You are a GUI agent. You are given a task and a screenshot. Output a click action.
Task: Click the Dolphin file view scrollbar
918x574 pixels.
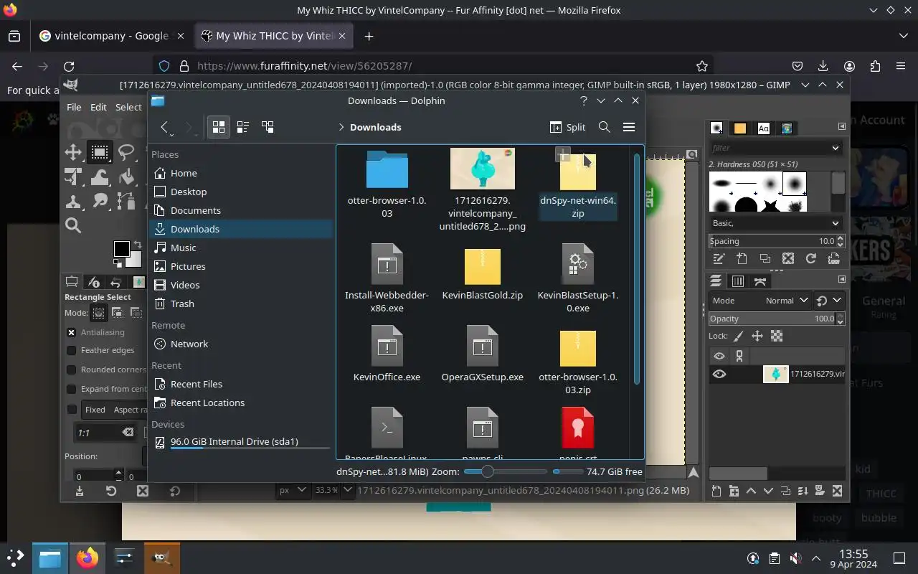click(636, 269)
